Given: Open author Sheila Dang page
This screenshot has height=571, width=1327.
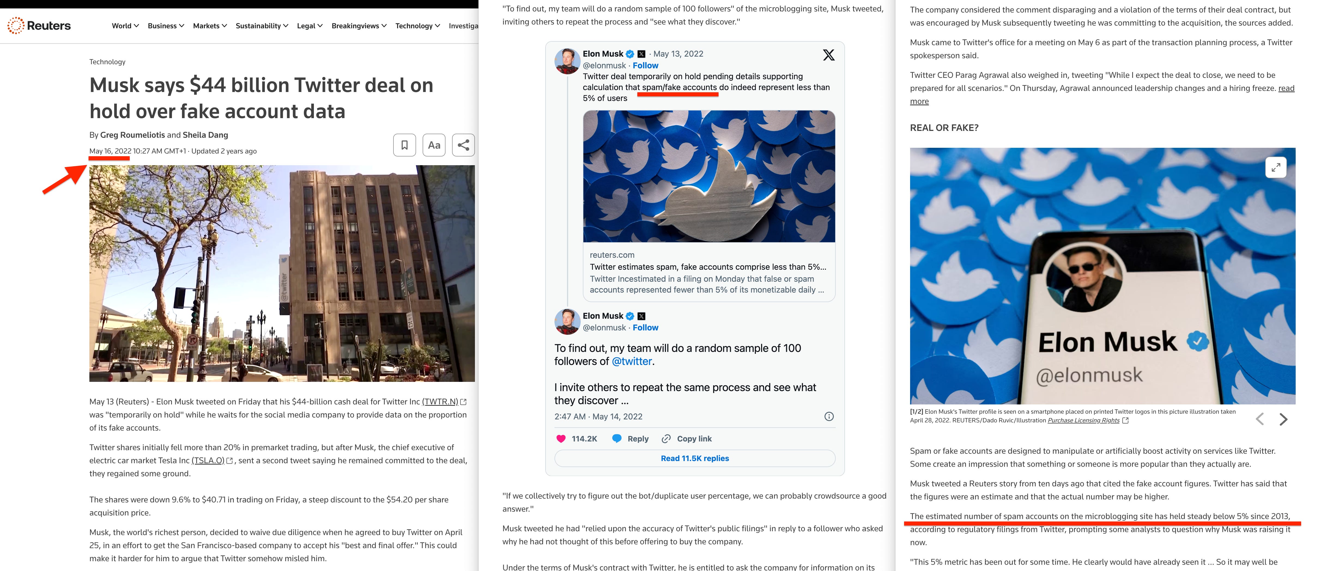Looking at the screenshot, I should click(x=205, y=135).
